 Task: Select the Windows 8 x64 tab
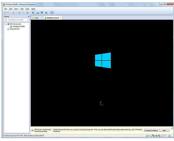(x=52, y=18)
